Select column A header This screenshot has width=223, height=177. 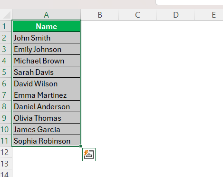point(47,15)
